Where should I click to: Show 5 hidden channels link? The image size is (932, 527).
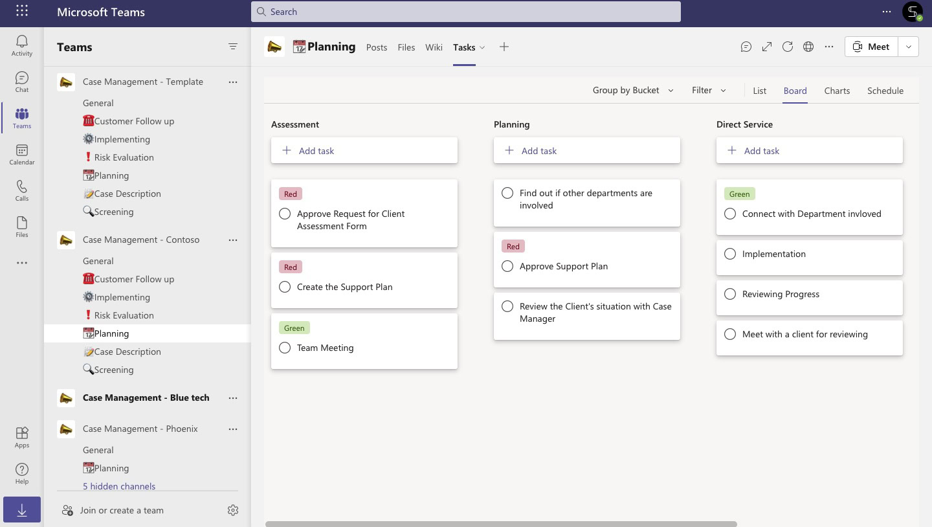(x=119, y=486)
